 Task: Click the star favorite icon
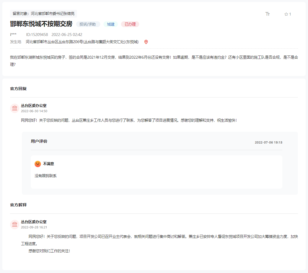pos(286,14)
